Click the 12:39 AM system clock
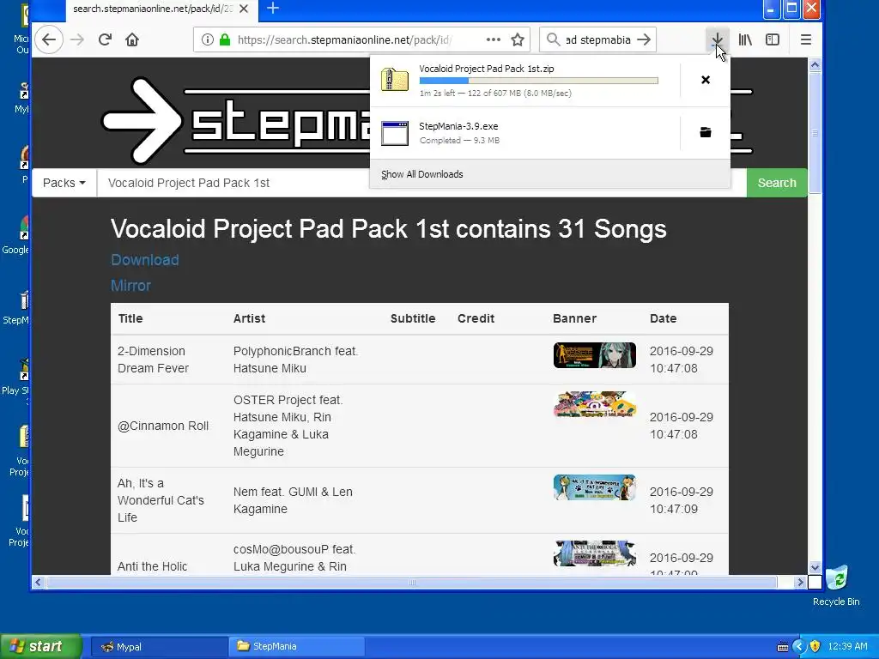 click(x=847, y=646)
